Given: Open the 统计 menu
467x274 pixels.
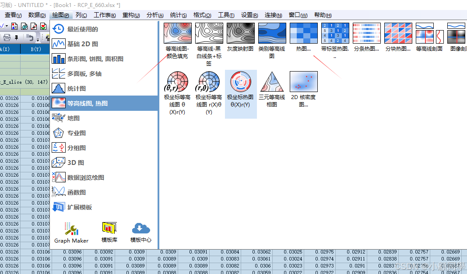Looking at the screenshot, I should tap(177, 15).
